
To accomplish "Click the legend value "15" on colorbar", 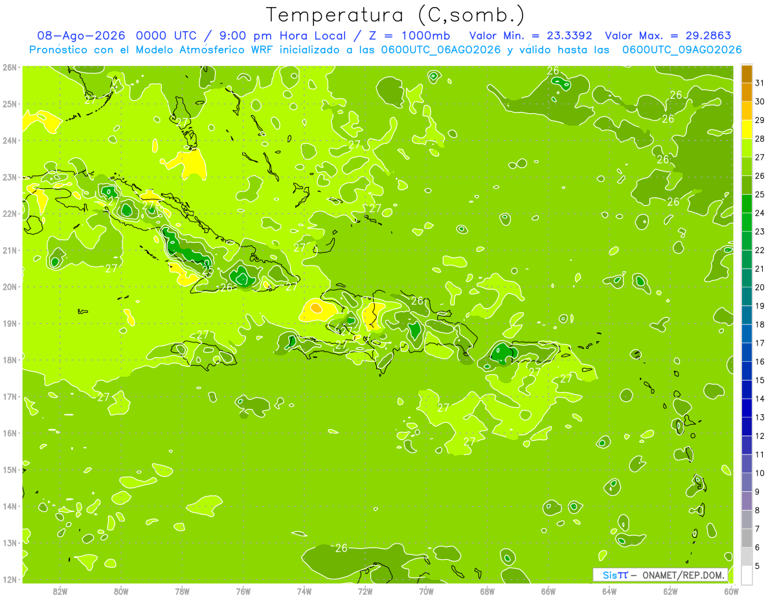I will [x=760, y=380].
